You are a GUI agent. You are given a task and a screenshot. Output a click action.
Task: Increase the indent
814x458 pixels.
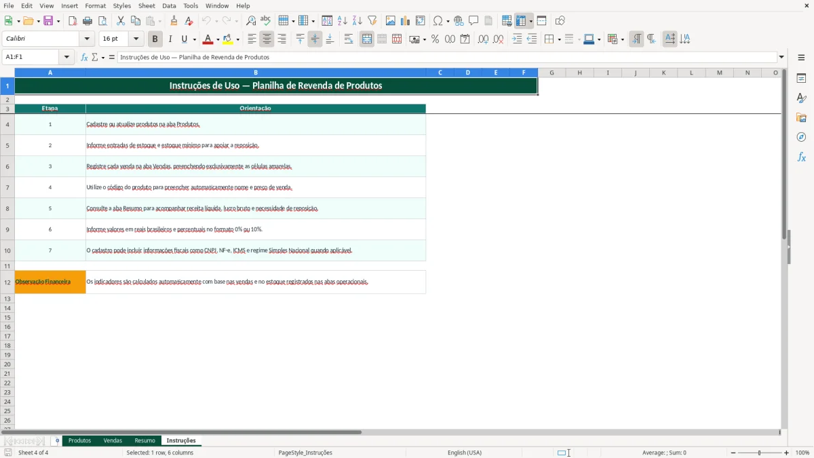pyautogui.click(x=518, y=39)
